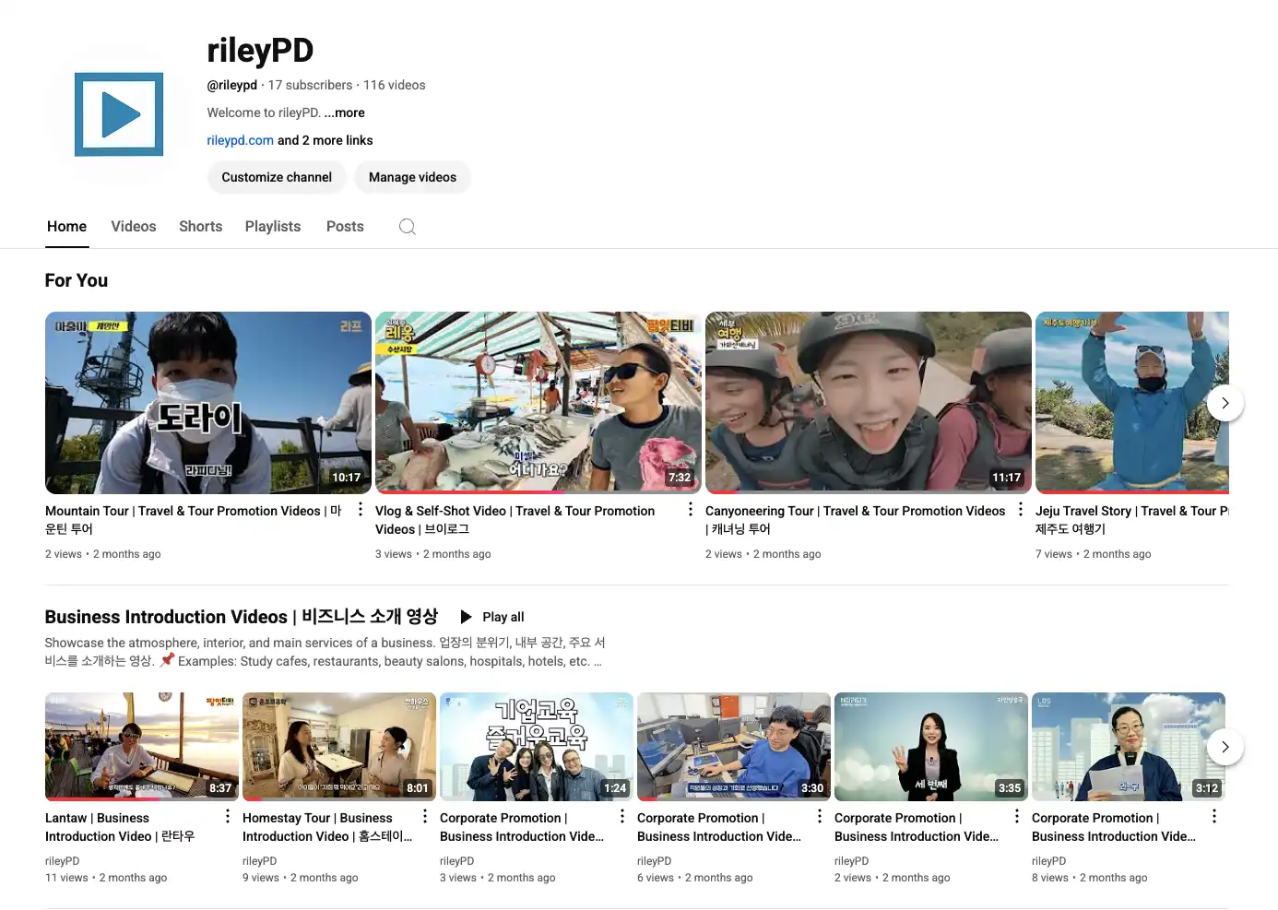Open Business Introduction Videos playlist title
The height and width of the screenshot is (910, 1278).
click(x=241, y=617)
